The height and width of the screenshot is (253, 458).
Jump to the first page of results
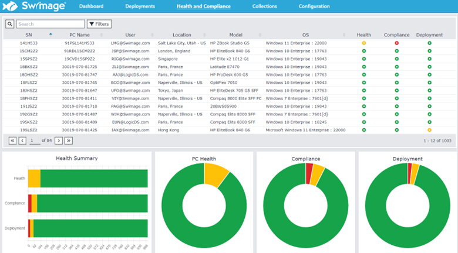pos(12,141)
